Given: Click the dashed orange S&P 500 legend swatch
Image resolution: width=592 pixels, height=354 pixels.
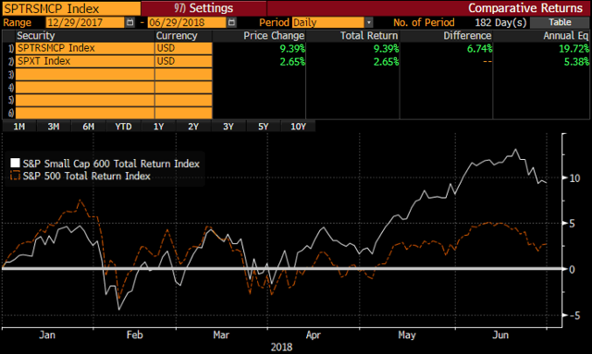Looking at the screenshot, I should 15,176.
